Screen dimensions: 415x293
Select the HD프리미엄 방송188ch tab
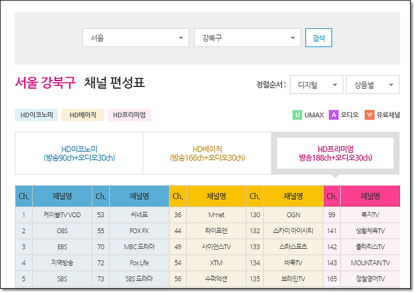[335, 153]
